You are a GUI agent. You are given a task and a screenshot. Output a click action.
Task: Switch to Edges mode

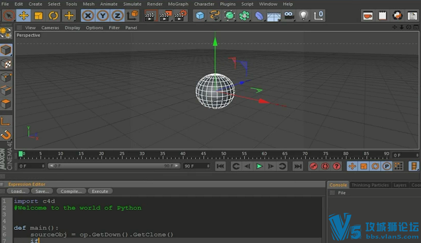point(6,91)
